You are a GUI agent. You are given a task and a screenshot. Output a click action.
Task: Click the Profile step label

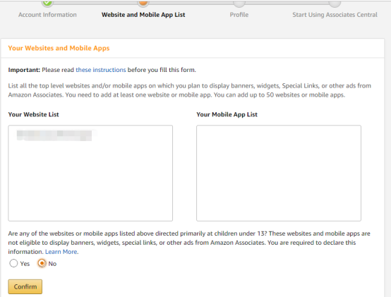coord(239,15)
